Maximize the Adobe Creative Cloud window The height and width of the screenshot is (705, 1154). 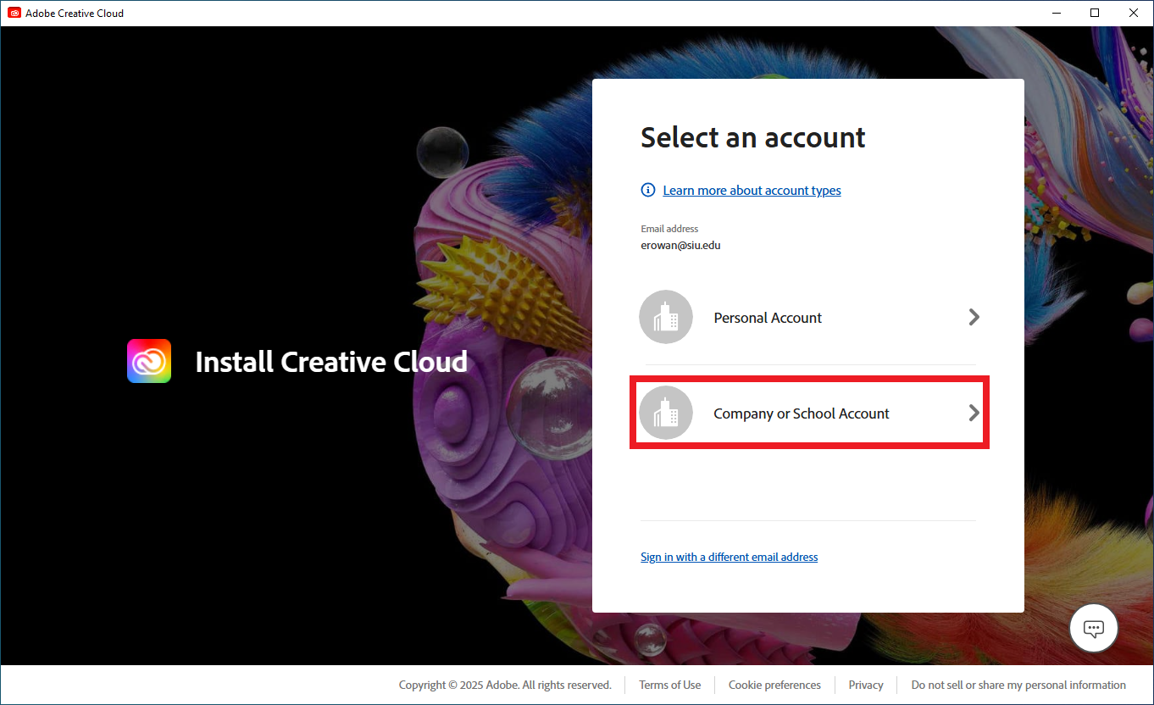click(x=1095, y=13)
